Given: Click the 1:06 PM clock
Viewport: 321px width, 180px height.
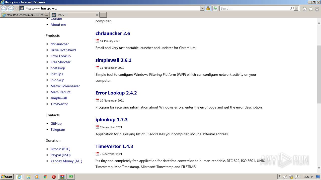Looking at the screenshot, I should [308, 177].
